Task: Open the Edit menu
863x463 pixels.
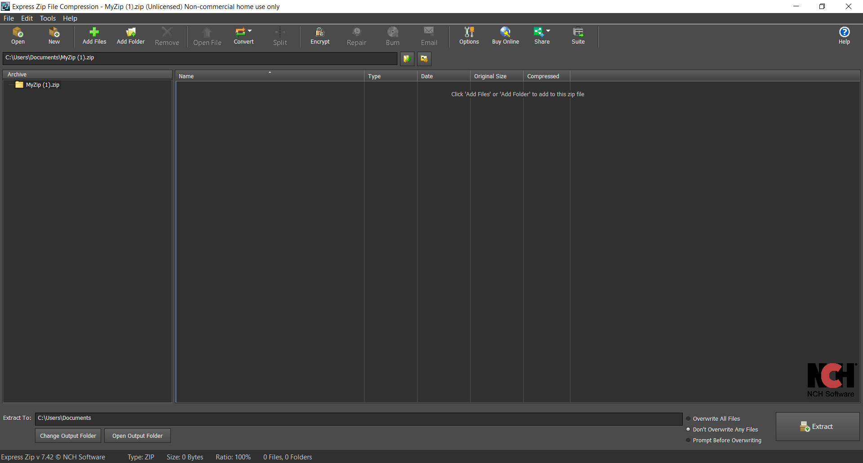Action: [x=27, y=18]
